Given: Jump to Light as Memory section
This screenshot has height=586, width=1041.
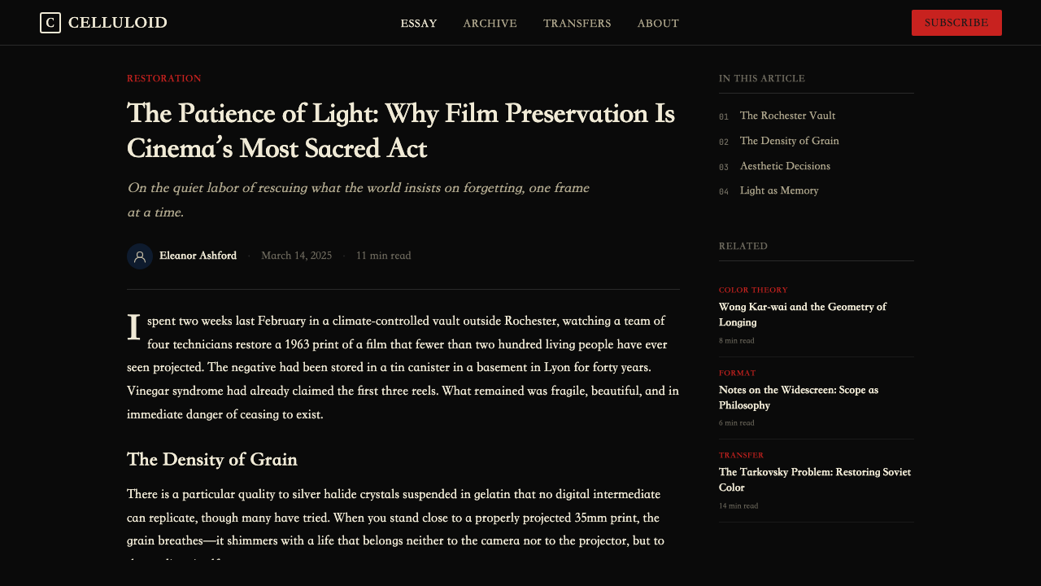Looking at the screenshot, I should click(x=779, y=190).
